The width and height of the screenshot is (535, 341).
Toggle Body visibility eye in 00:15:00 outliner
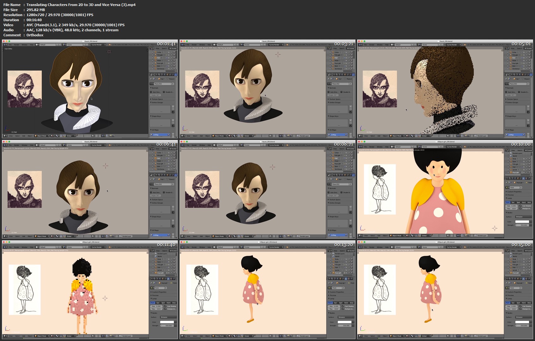point(524,259)
